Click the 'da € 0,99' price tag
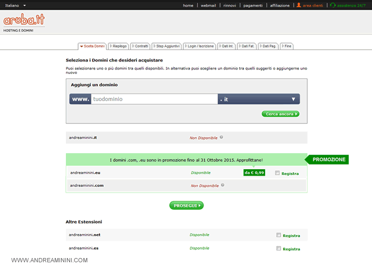The width and height of the screenshot is (372, 266). coord(254,172)
